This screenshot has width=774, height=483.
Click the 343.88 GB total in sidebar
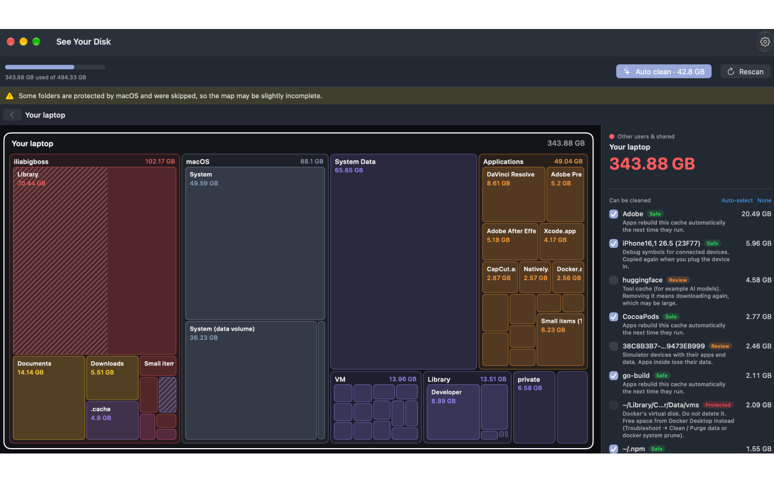pos(652,164)
